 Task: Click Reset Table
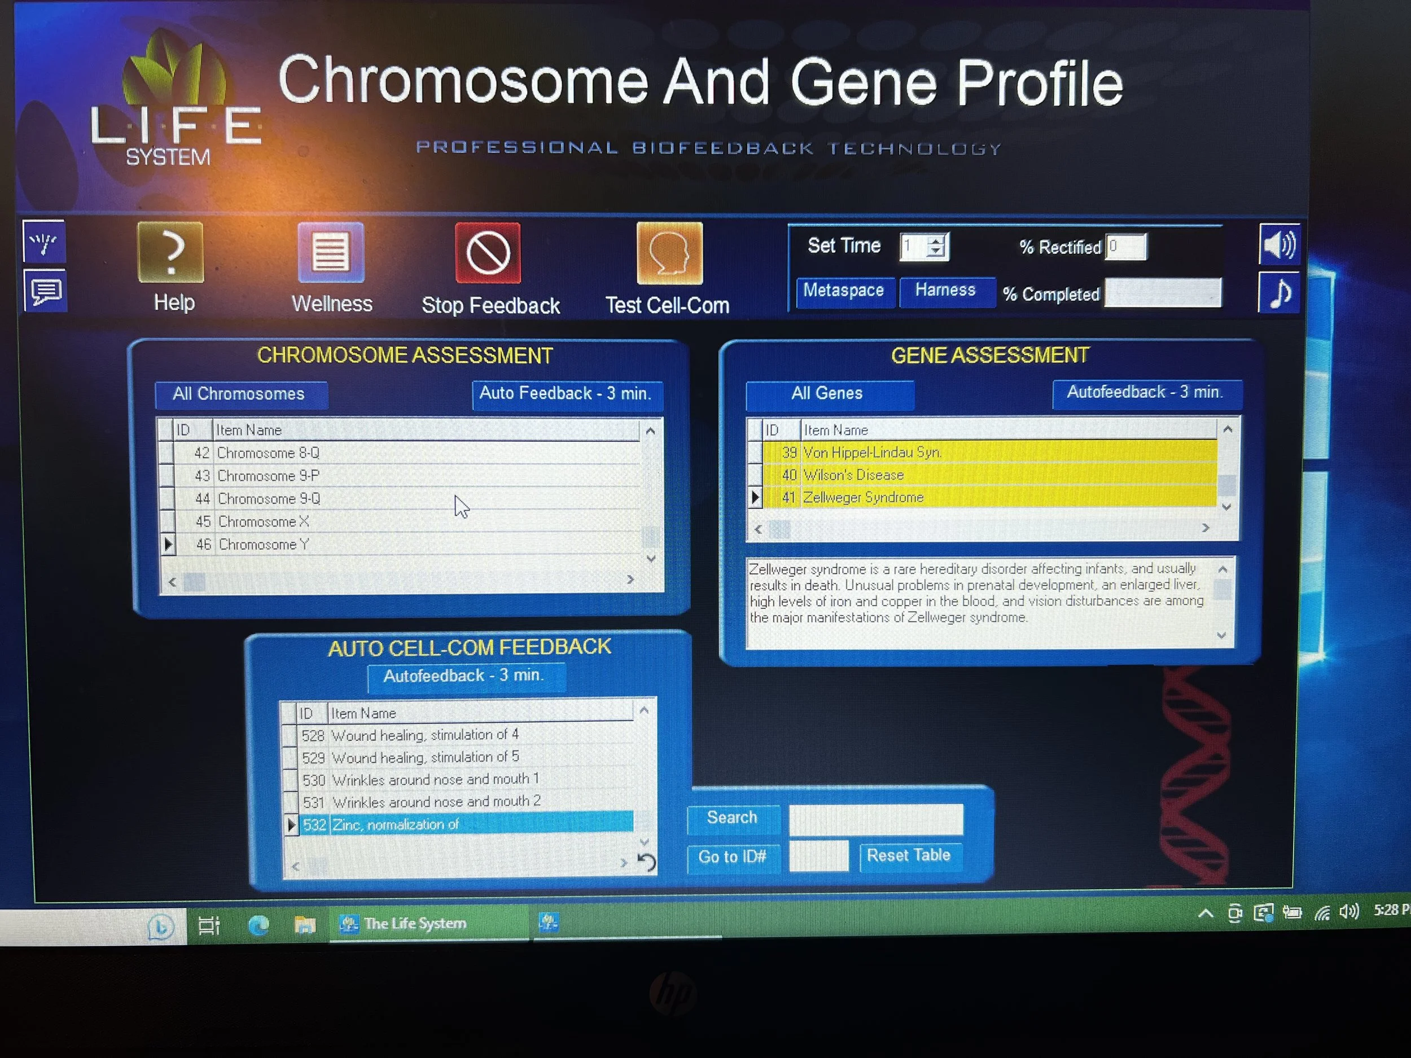[x=910, y=856]
